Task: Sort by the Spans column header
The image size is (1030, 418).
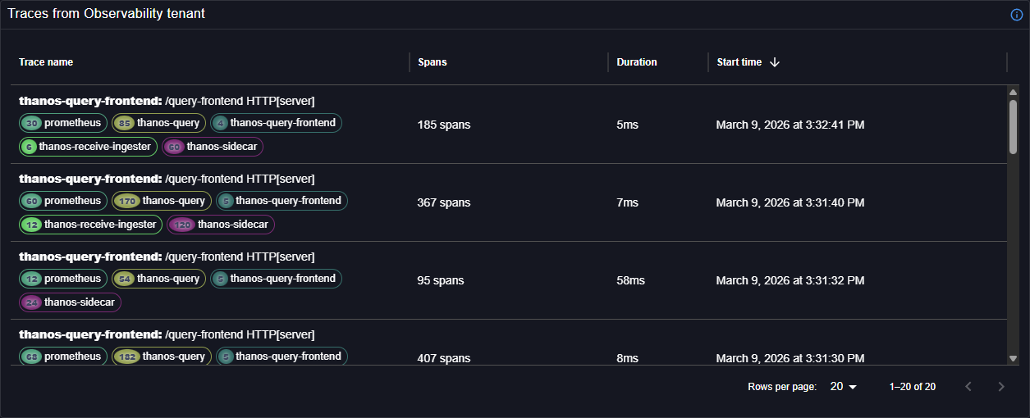Action: point(433,62)
